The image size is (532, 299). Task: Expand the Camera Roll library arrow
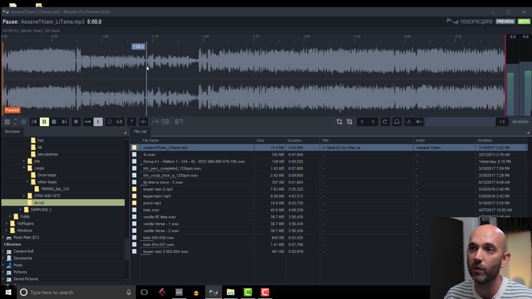(3, 251)
